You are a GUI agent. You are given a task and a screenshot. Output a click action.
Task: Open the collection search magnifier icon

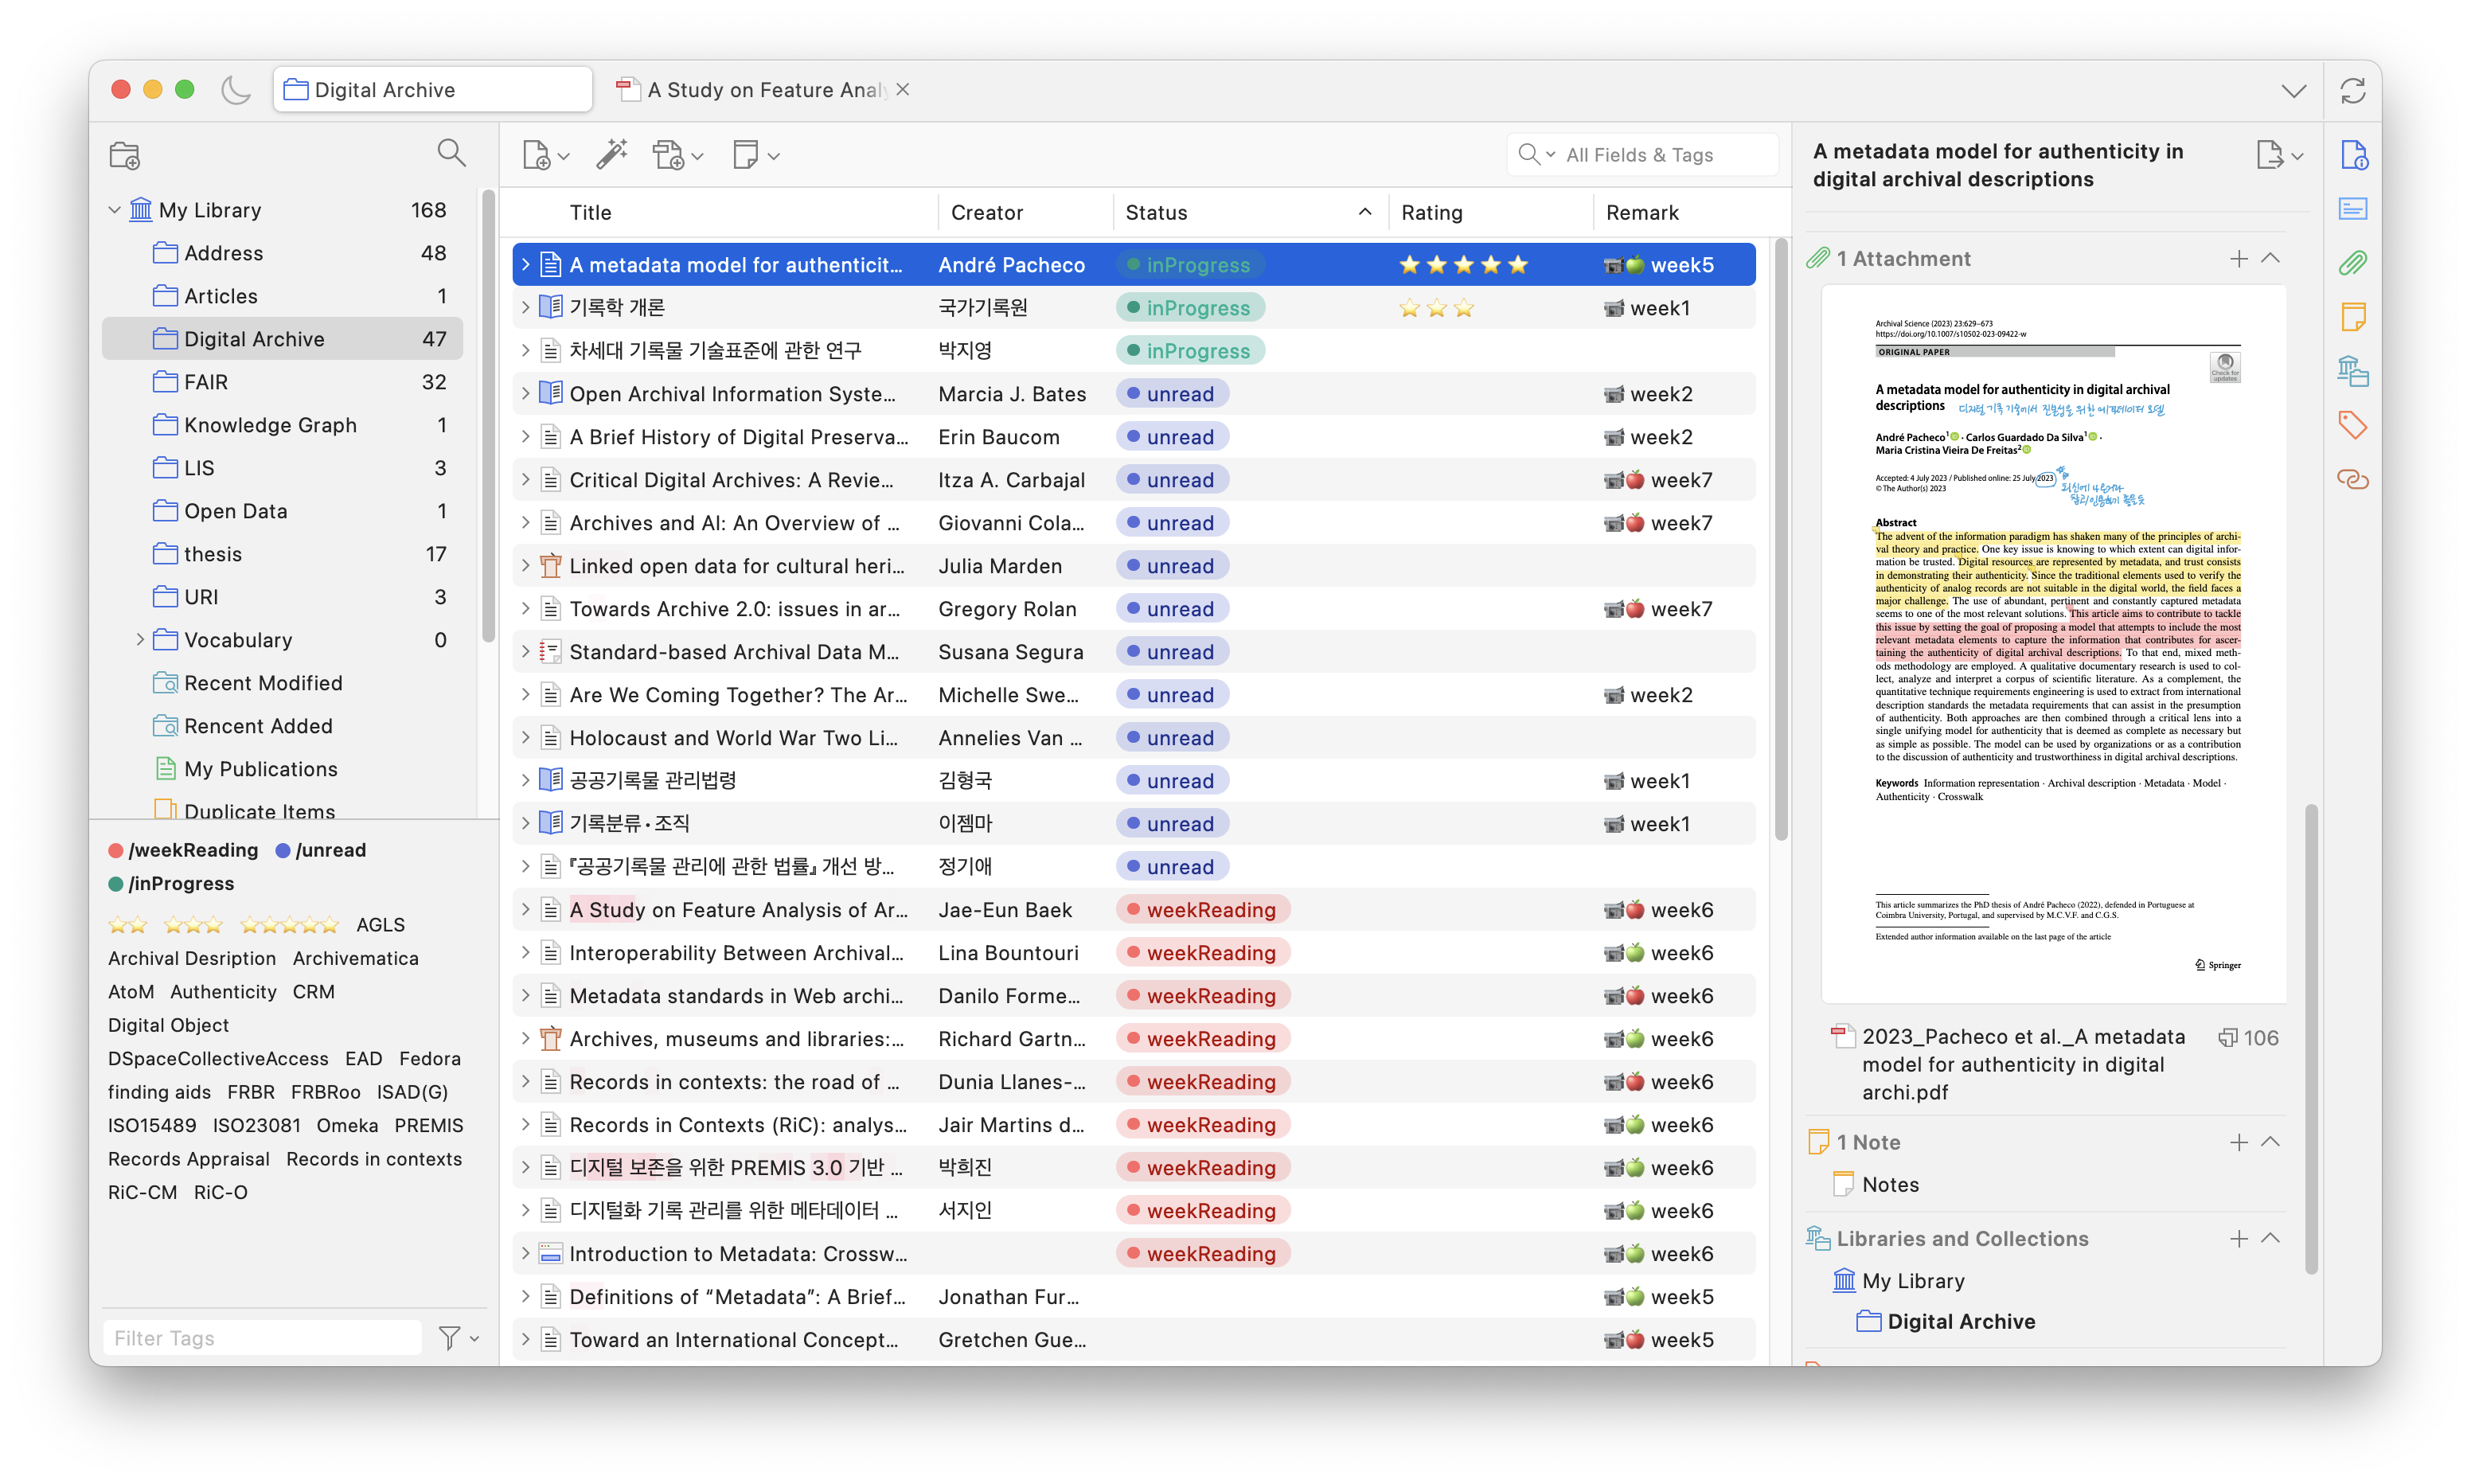451,153
